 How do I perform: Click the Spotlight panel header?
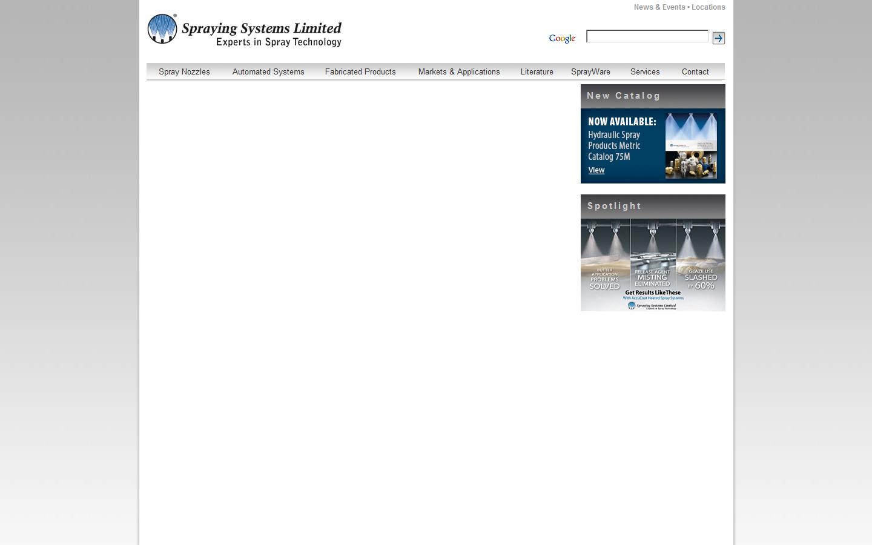coord(614,206)
